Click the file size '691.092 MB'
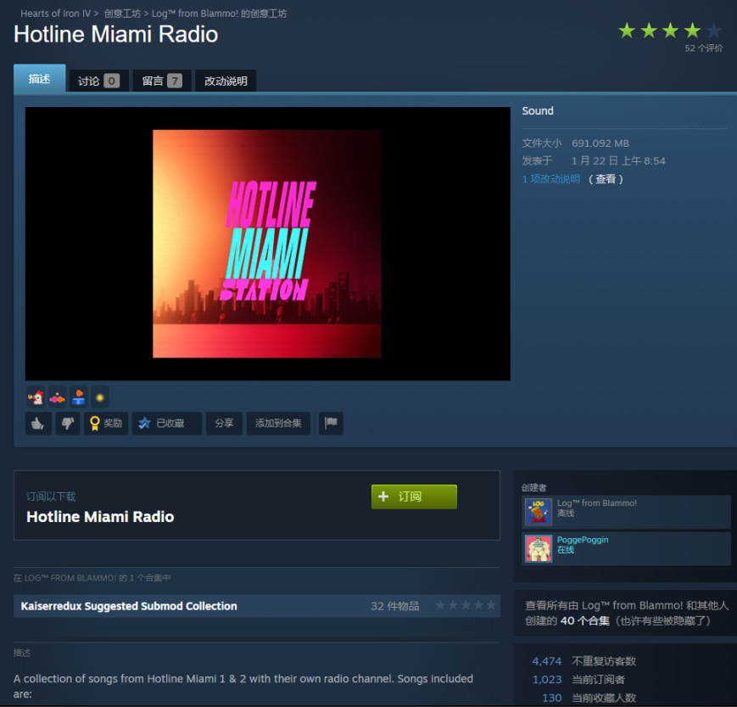 tap(600, 143)
